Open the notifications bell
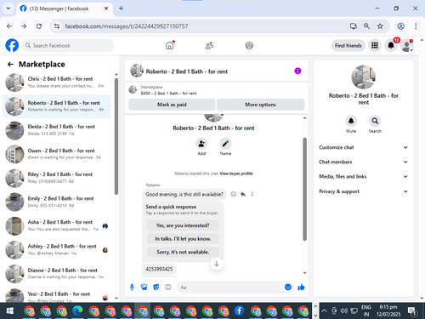The image size is (425, 319). click(x=391, y=45)
